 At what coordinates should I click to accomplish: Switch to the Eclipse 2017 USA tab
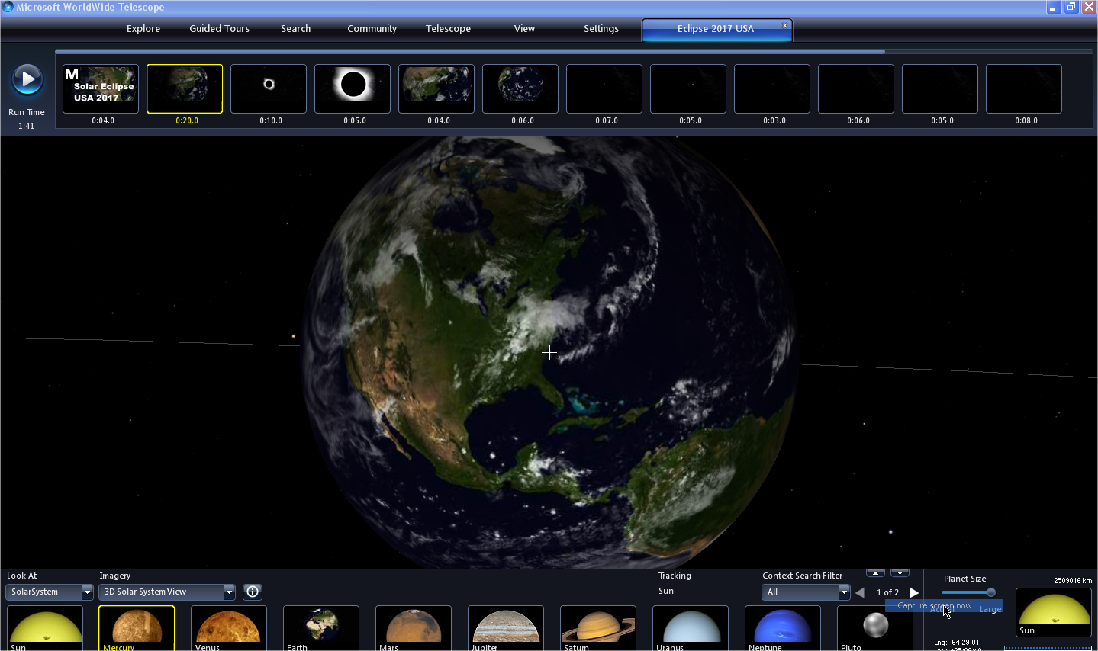[716, 29]
